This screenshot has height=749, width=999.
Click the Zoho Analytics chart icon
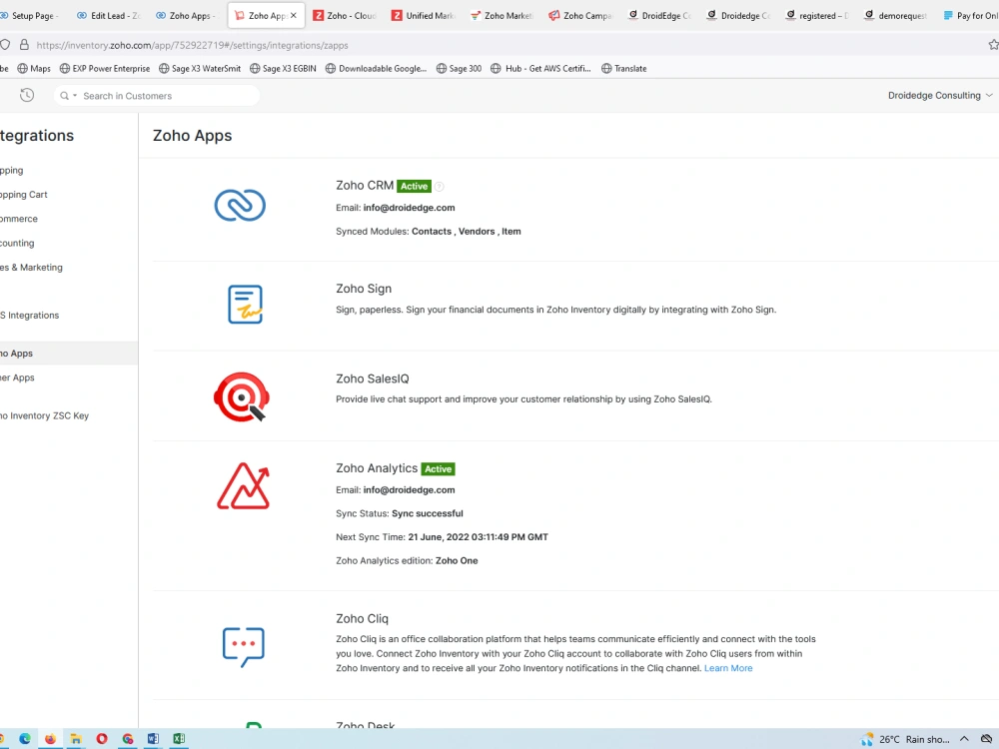(x=244, y=486)
